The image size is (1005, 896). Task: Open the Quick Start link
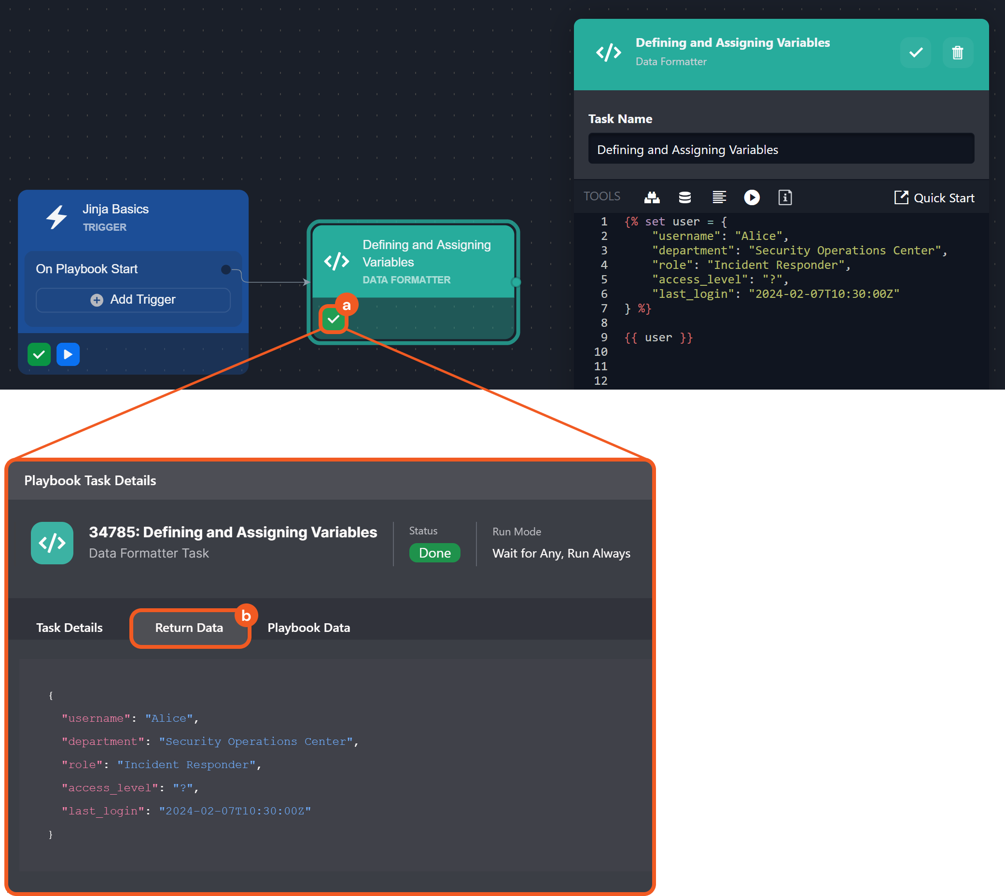click(x=934, y=198)
